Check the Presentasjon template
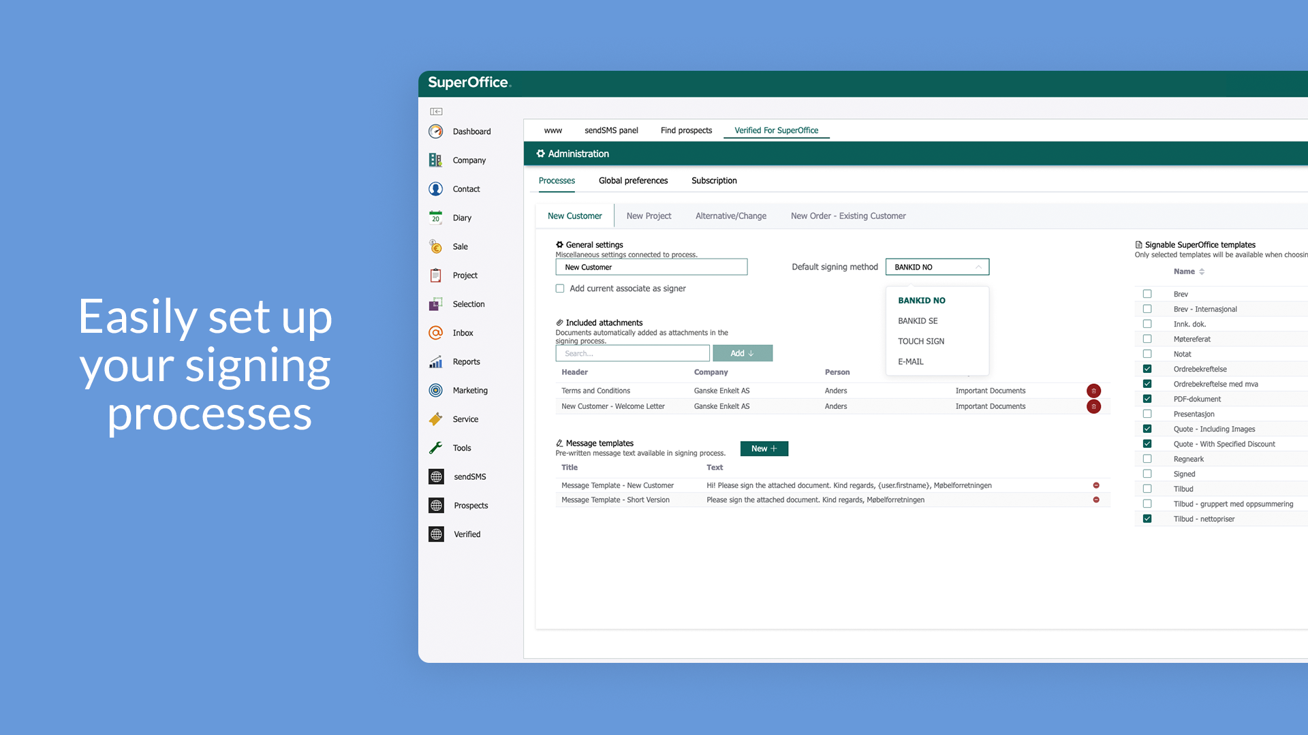The width and height of the screenshot is (1308, 735). [1147, 414]
